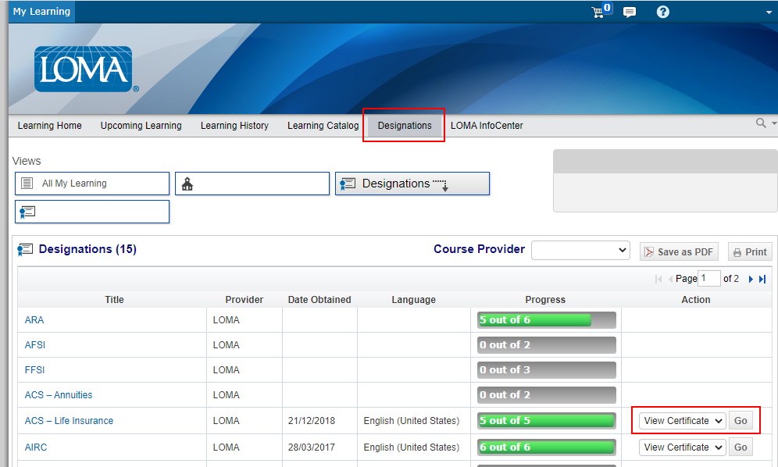The height and width of the screenshot is (467, 778).
Task: Click the ARA progress bar "5 out of 6"
Action: point(546,320)
